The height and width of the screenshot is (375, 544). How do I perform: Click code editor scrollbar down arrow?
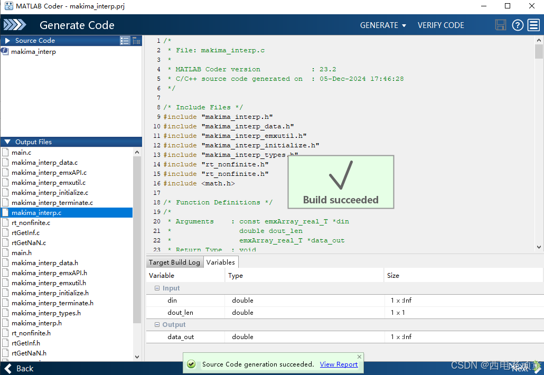[539, 247]
